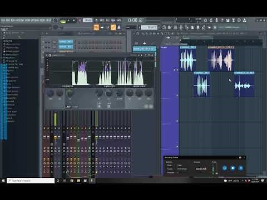The image size is (267, 200).
Task: Open the limiter plugin options arrow menu
Action: [x=47, y=55]
